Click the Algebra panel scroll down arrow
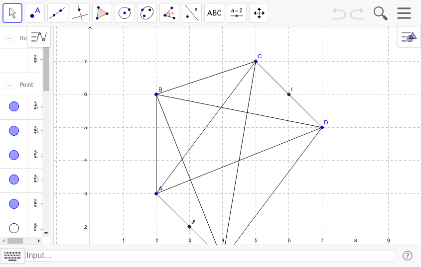The width and height of the screenshot is (421, 267). pyautogui.click(x=46, y=233)
